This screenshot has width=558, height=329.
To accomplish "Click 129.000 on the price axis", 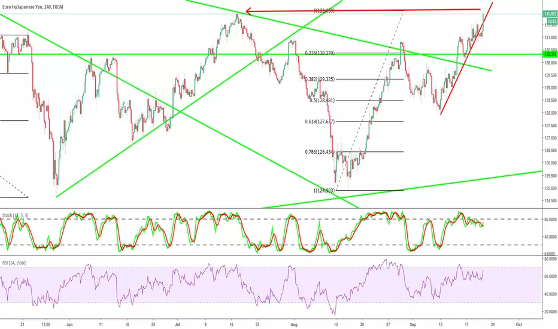I will click(x=550, y=87).
